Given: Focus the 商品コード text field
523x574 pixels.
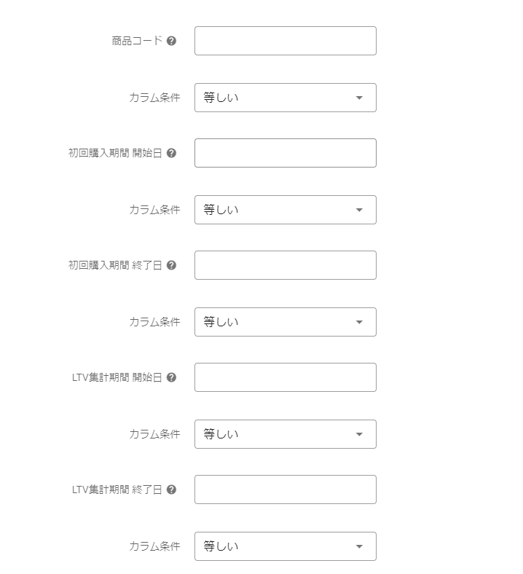Looking at the screenshot, I should tap(285, 41).
